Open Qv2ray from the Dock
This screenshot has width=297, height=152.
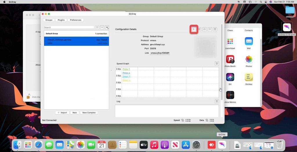pyautogui.click(x=222, y=144)
